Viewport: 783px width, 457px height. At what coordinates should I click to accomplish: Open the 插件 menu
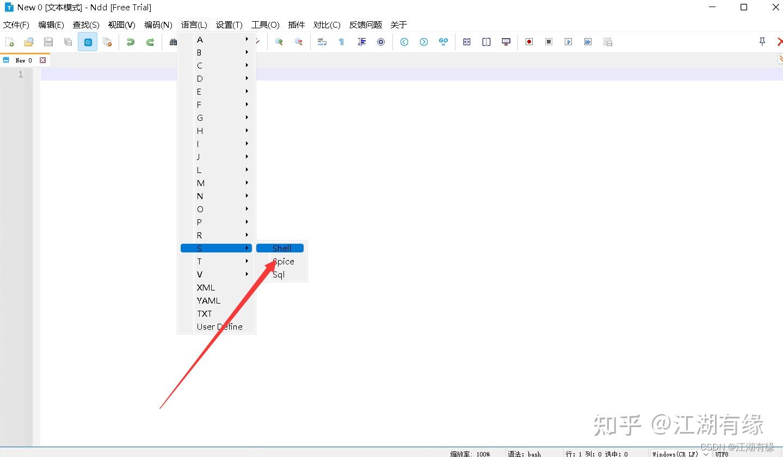tap(295, 24)
